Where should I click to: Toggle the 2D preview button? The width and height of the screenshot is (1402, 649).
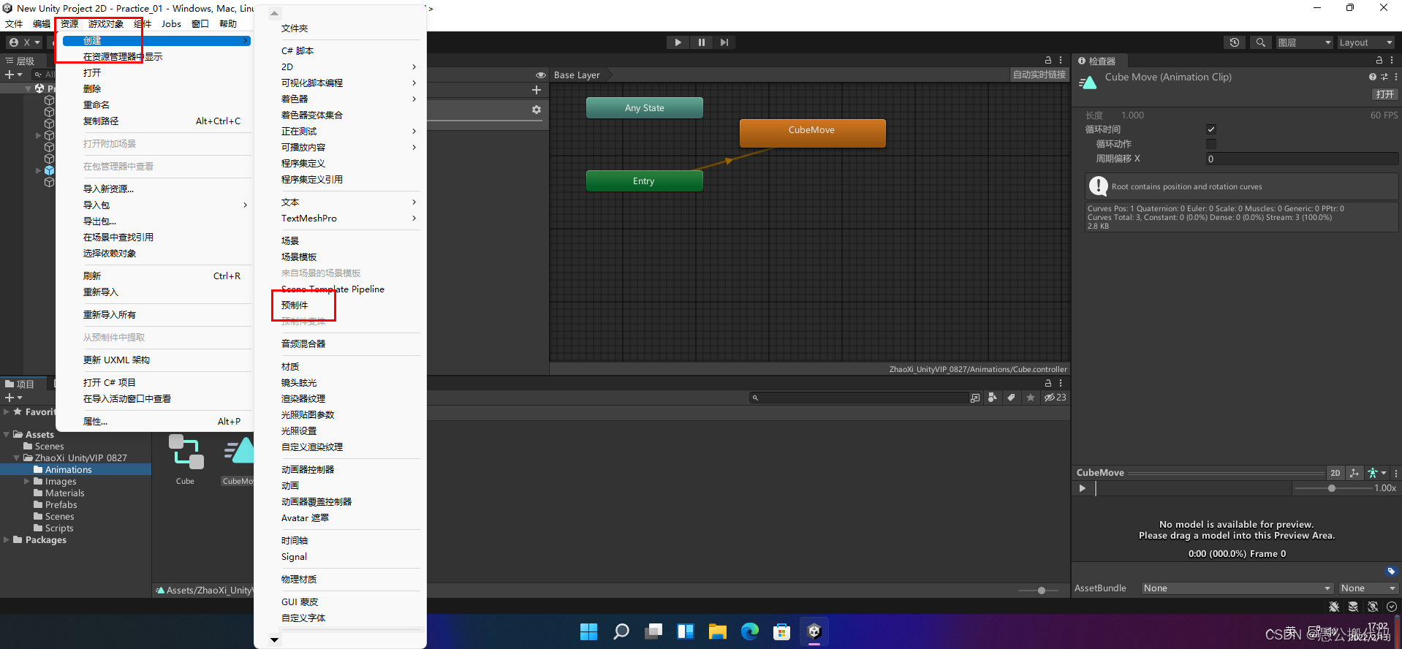click(1335, 473)
